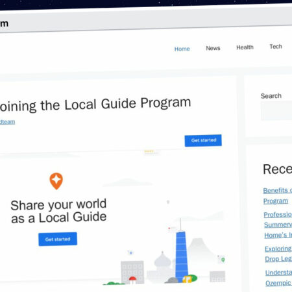Click the 'Share your world as a Local Guide' heading
Viewport: 292px width, 292px height.
[58, 211]
